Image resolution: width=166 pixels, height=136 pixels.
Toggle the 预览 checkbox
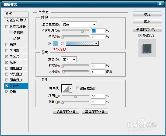[x=140, y=36]
